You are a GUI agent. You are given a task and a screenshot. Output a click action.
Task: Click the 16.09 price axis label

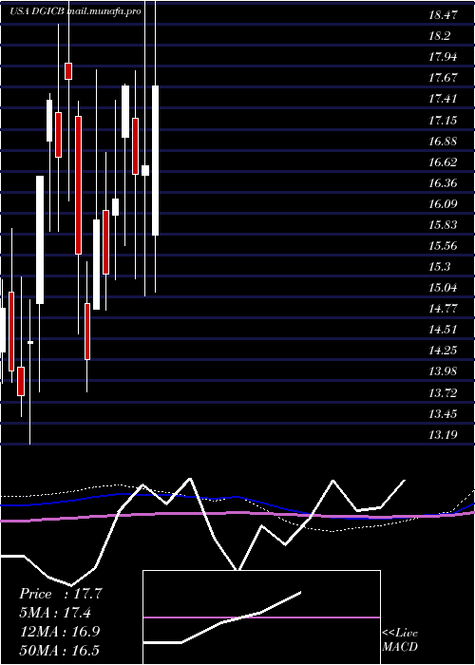click(443, 204)
